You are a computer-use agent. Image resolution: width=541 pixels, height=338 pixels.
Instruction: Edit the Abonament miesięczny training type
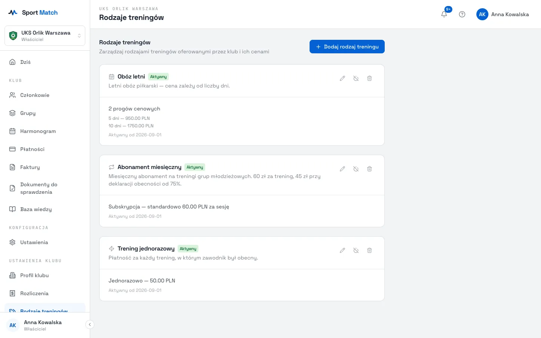click(342, 169)
